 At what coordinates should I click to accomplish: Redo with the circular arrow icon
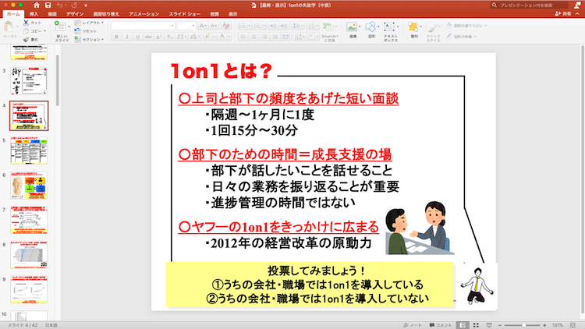pyautogui.click(x=74, y=5)
